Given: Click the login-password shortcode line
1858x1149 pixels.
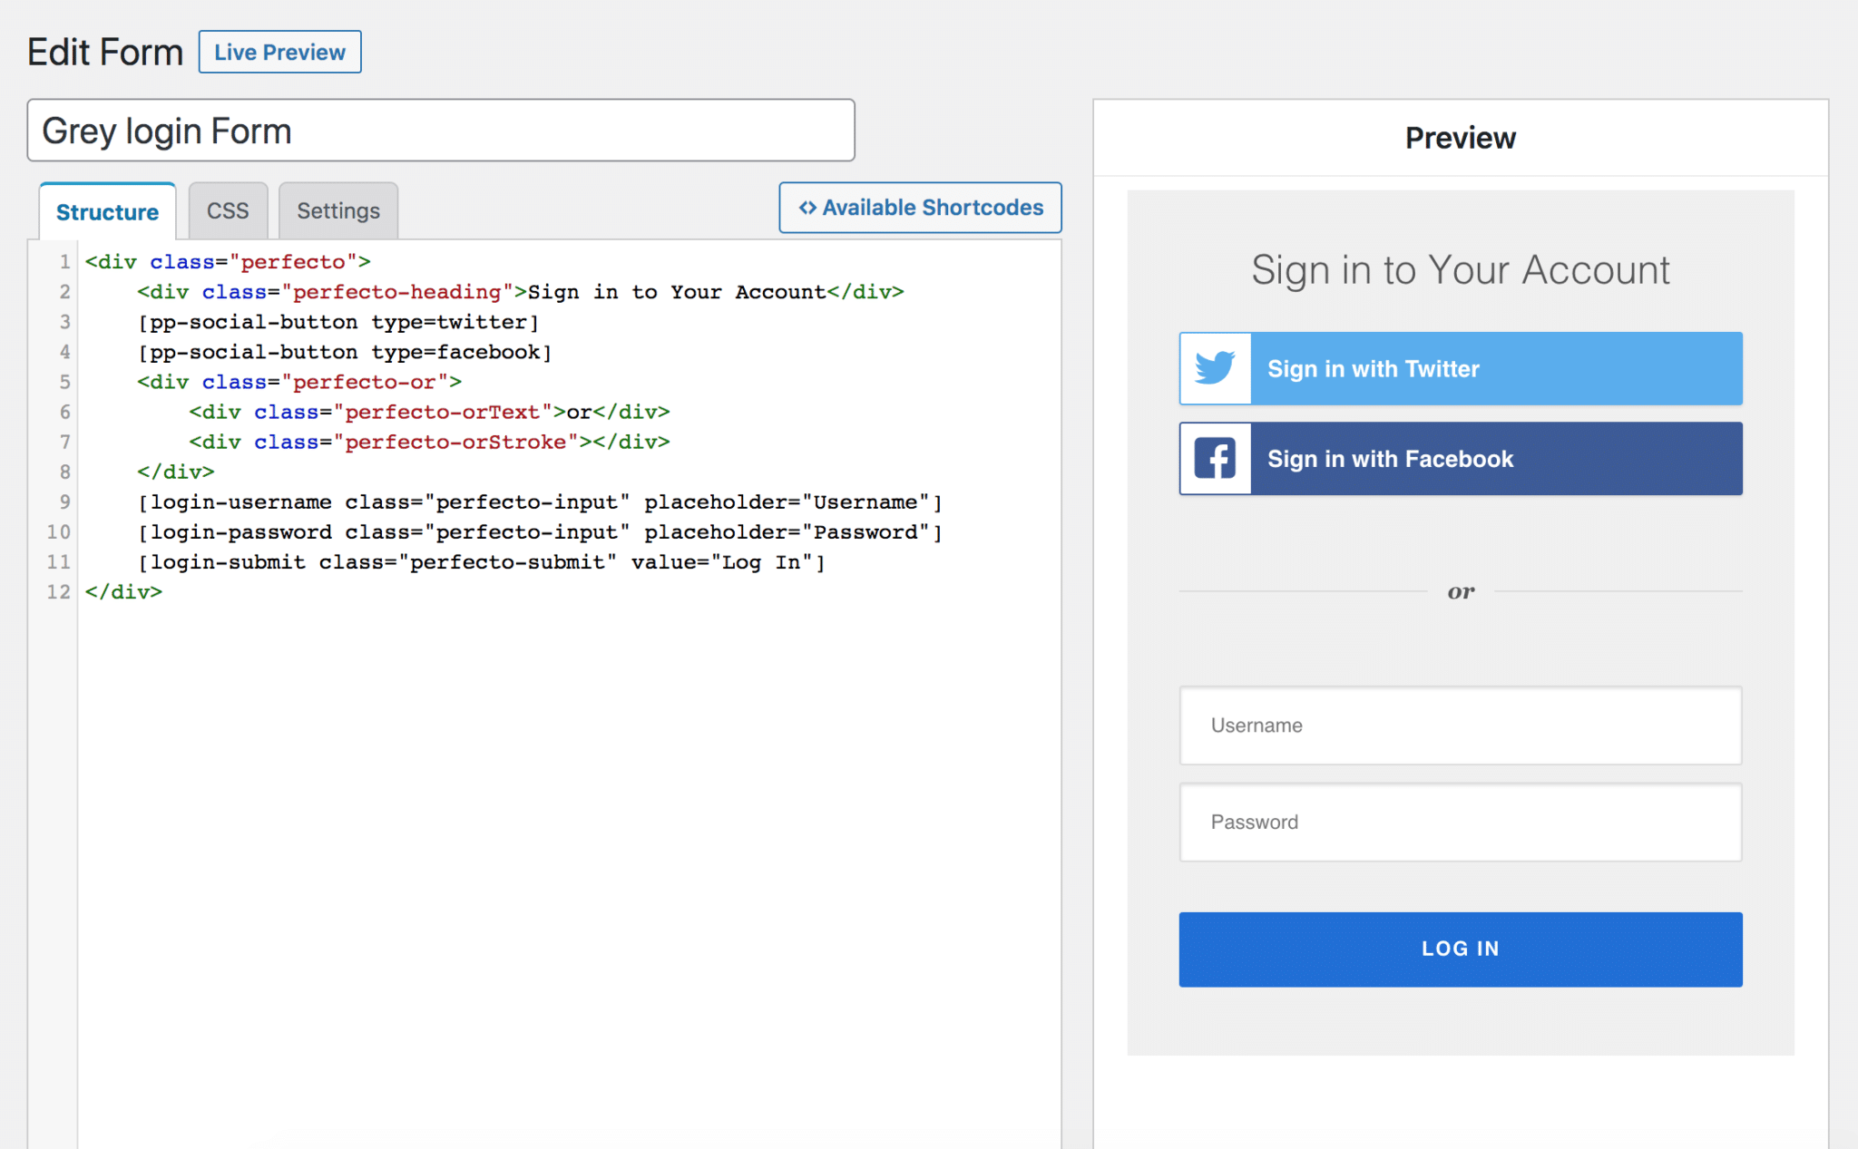Looking at the screenshot, I should pyautogui.click(x=540, y=531).
